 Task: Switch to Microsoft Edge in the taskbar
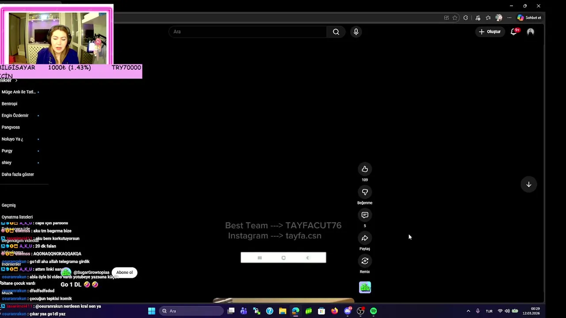(295, 311)
